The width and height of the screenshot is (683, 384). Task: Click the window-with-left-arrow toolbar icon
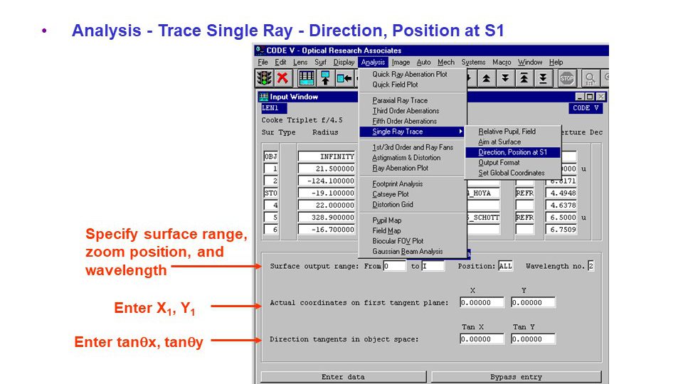point(344,78)
